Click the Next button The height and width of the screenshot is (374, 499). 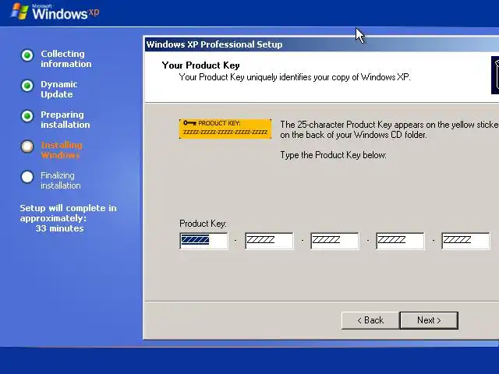[x=429, y=320]
